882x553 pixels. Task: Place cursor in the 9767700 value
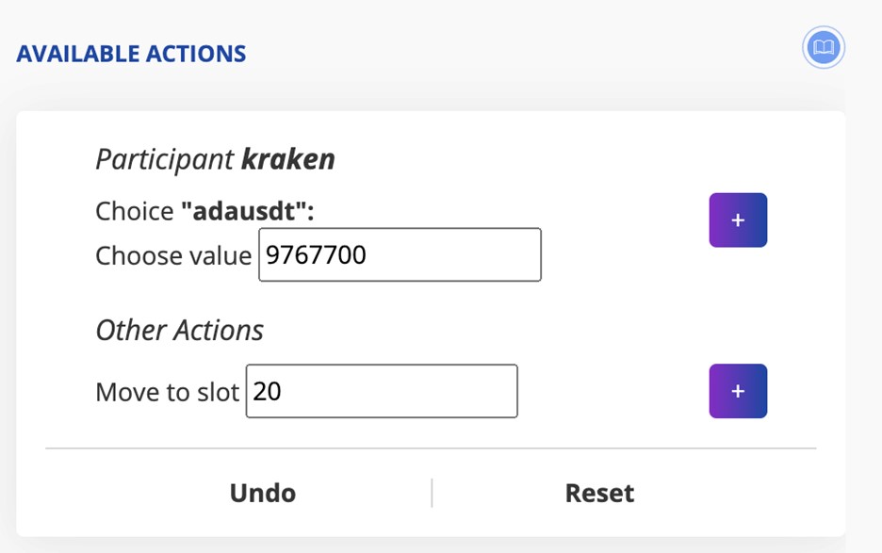click(x=316, y=255)
